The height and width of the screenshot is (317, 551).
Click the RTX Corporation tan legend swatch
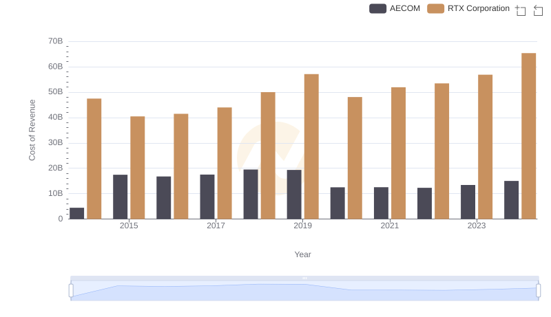[x=436, y=8]
